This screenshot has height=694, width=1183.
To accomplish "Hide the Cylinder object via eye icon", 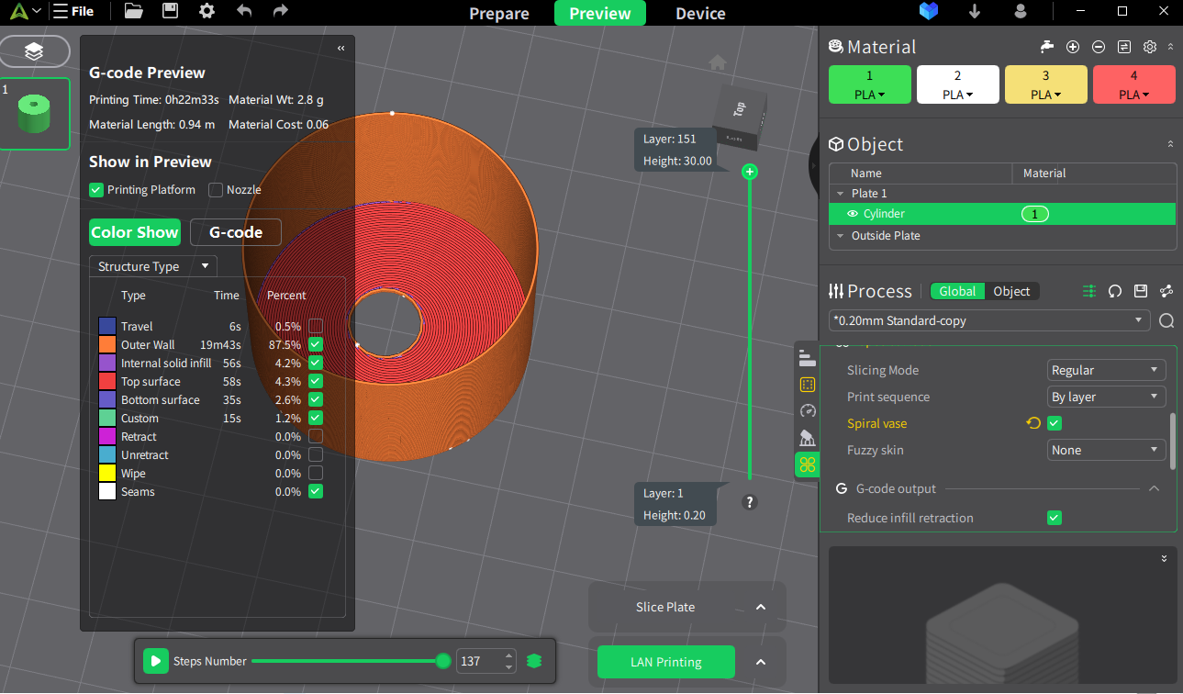I will click(x=853, y=214).
